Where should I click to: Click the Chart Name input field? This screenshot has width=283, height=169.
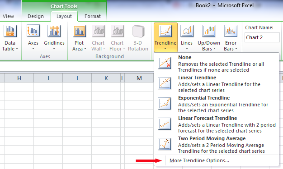click(262, 37)
